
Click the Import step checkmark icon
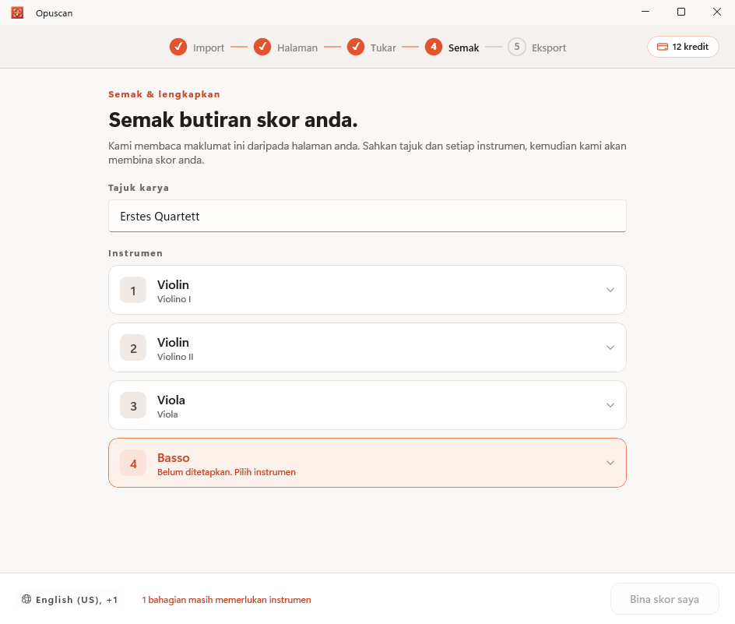pyautogui.click(x=178, y=47)
